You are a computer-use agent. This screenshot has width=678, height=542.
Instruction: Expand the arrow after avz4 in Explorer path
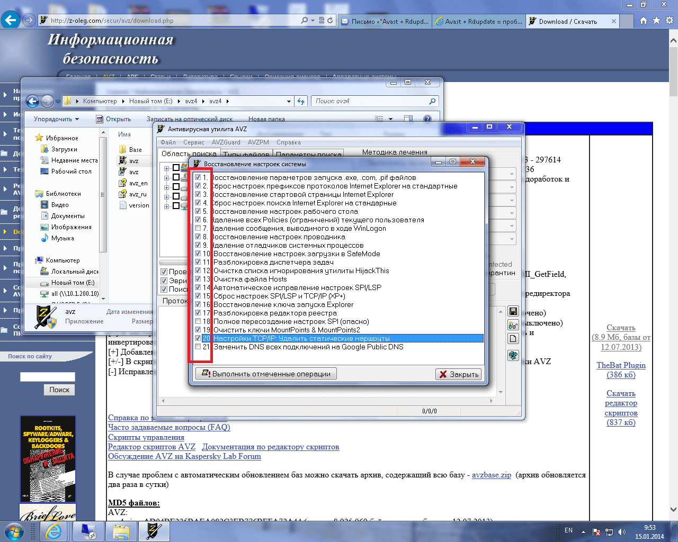tap(228, 101)
